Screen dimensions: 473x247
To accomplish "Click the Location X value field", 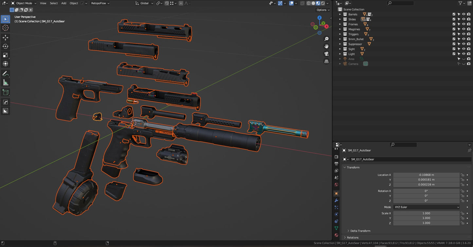I will [426, 175].
